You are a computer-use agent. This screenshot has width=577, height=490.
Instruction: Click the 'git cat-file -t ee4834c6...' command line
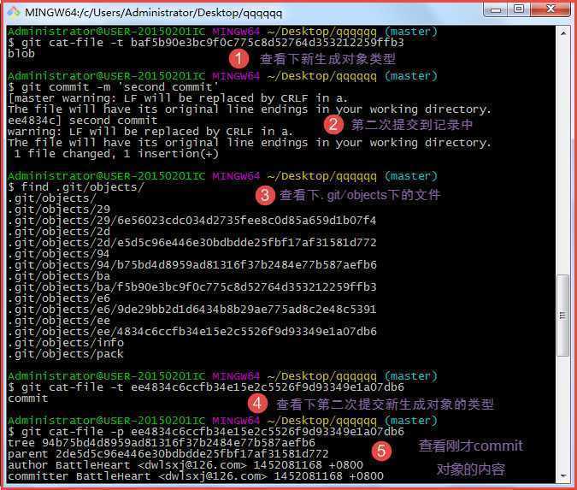point(206,387)
